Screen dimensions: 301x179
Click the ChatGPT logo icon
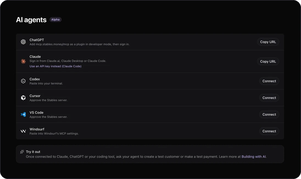click(23, 42)
